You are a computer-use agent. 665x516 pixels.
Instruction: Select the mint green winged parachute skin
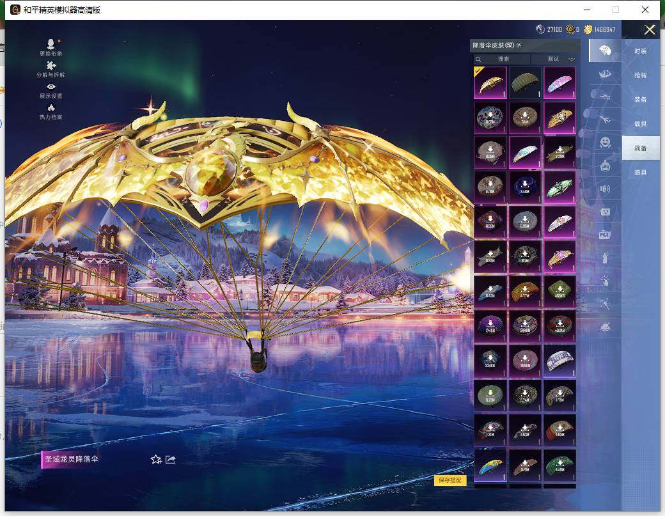coord(560,187)
